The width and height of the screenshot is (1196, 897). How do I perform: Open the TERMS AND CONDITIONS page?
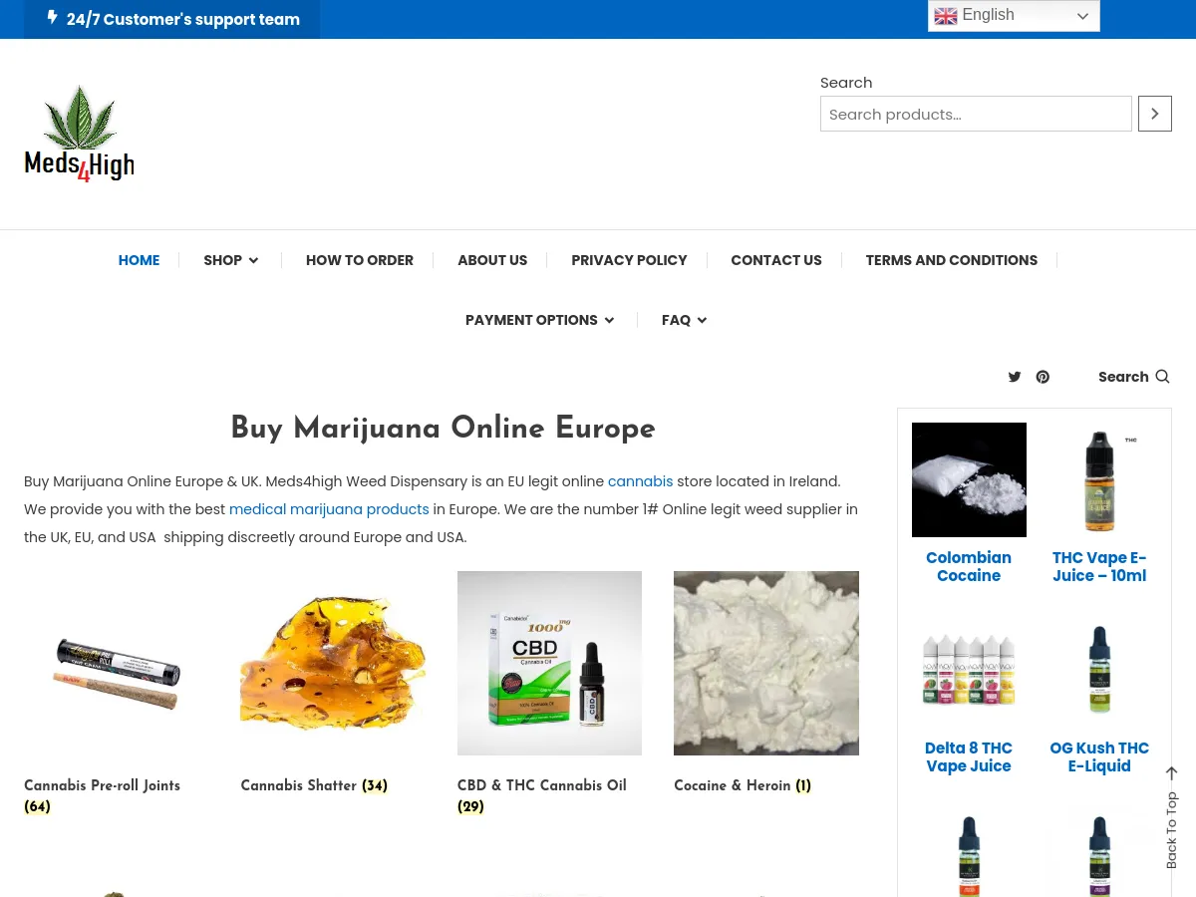[x=951, y=260]
